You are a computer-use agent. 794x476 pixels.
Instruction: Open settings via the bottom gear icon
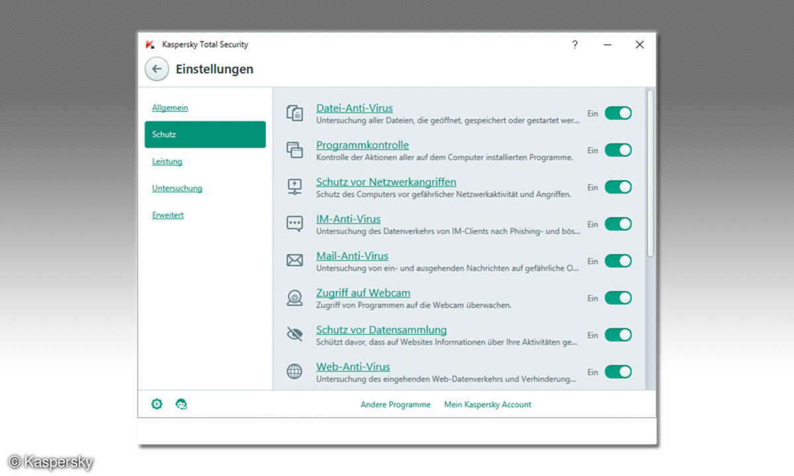tap(157, 404)
